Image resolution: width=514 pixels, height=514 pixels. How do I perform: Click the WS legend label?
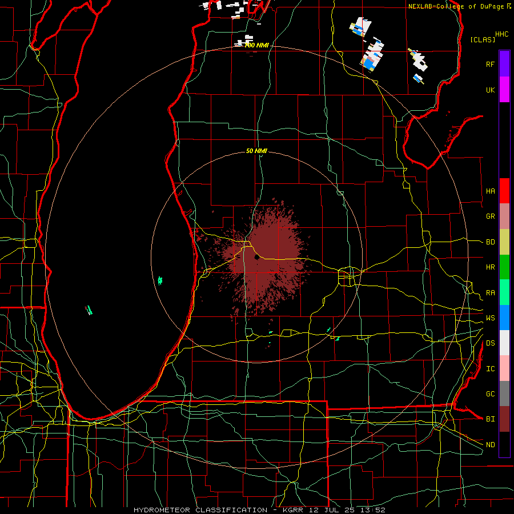490,318
